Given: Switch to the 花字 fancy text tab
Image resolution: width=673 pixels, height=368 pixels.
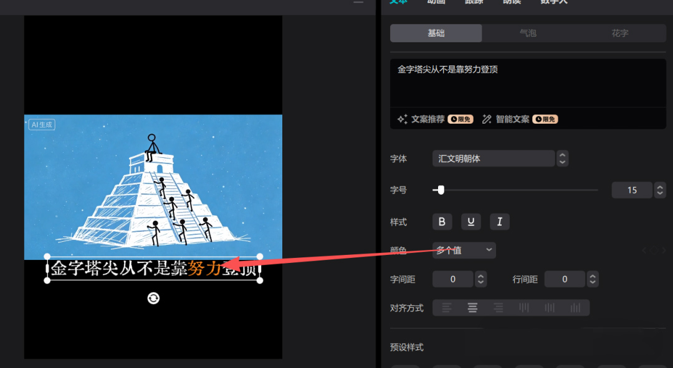Looking at the screenshot, I should [x=620, y=33].
